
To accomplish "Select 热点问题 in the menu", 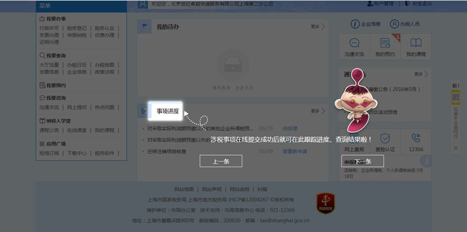I will [104, 107].
